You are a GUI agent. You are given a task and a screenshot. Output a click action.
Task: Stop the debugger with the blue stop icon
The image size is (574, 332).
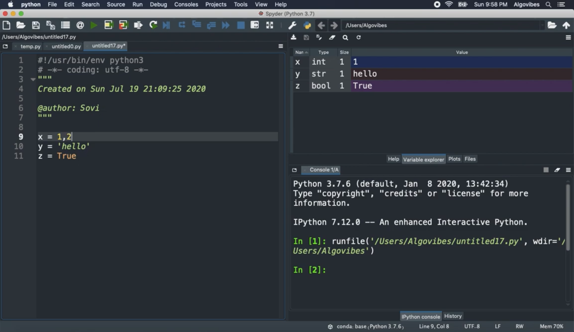[241, 25]
